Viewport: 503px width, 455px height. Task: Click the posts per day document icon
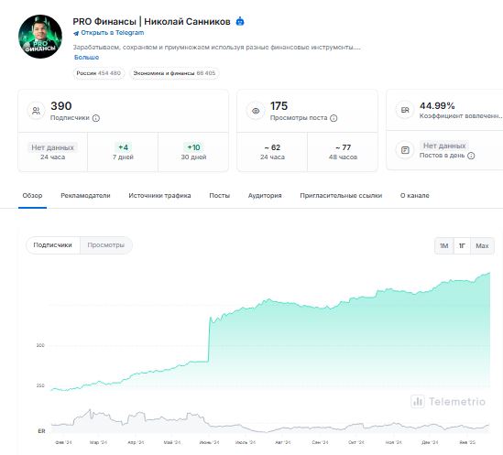tap(405, 150)
